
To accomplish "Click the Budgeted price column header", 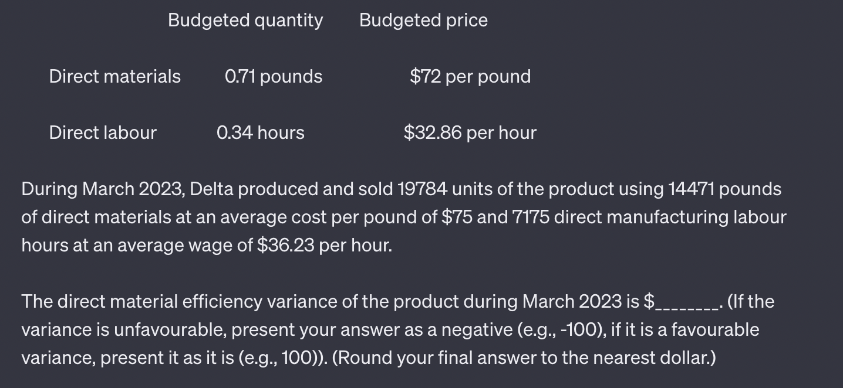I will coord(423,21).
